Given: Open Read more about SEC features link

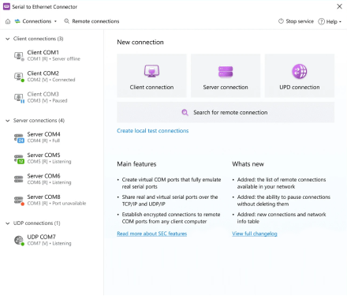Looking at the screenshot, I should click(152, 234).
